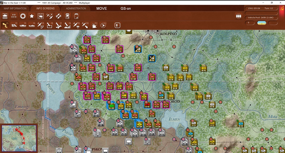The width and height of the screenshot is (285, 153).
Task: Click the strategic minimap thumbnail
Action: point(19,138)
